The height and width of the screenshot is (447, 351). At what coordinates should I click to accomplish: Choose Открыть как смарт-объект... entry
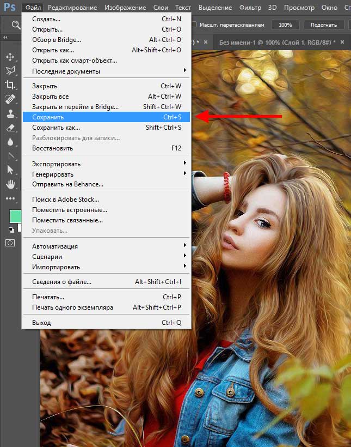pos(106,61)
